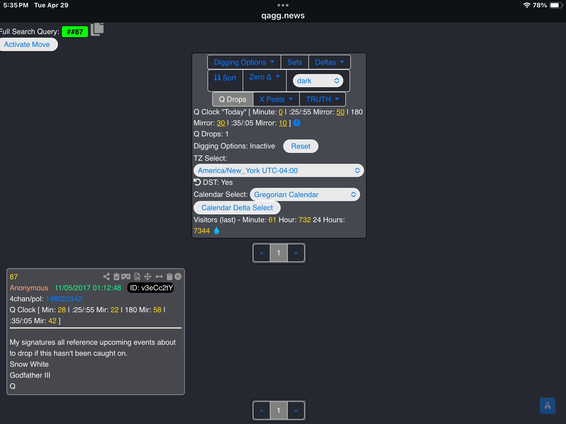566x424 pixels.
Task: Click the :35/:05 Mirror 10 link
Action: (283, 123)
